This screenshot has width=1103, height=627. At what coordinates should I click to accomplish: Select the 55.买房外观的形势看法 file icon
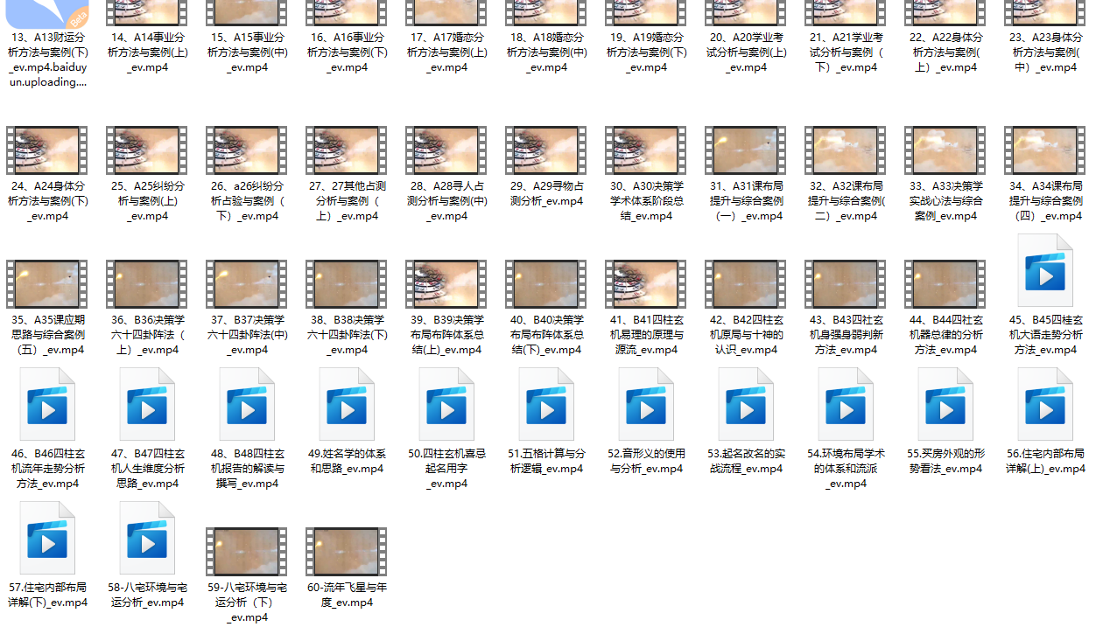[x=945, y=404]
